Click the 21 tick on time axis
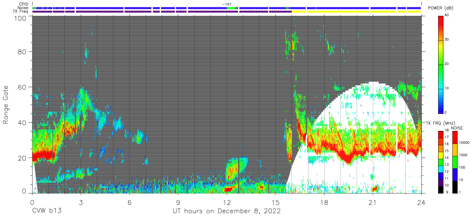The width and height of the screenshot is (474, 219). 372,202
